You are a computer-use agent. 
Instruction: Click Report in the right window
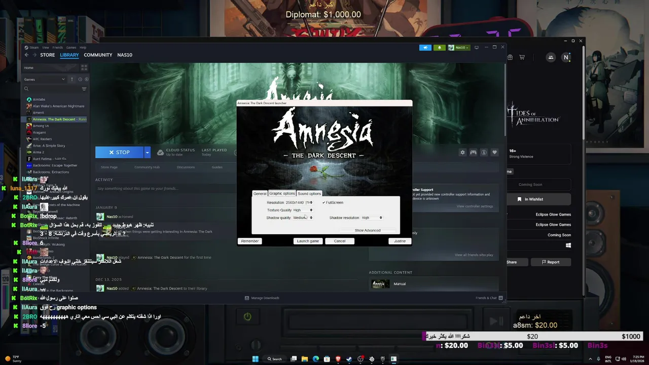pyautogui.click(x=551, y=262)
